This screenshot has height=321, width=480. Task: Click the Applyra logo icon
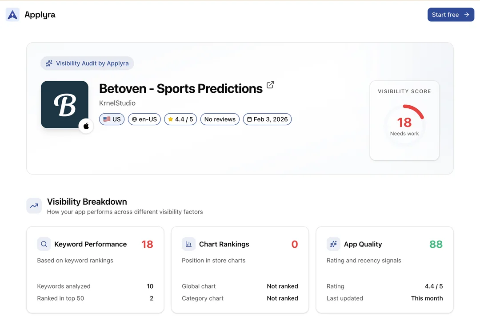[x=12, y=15]
